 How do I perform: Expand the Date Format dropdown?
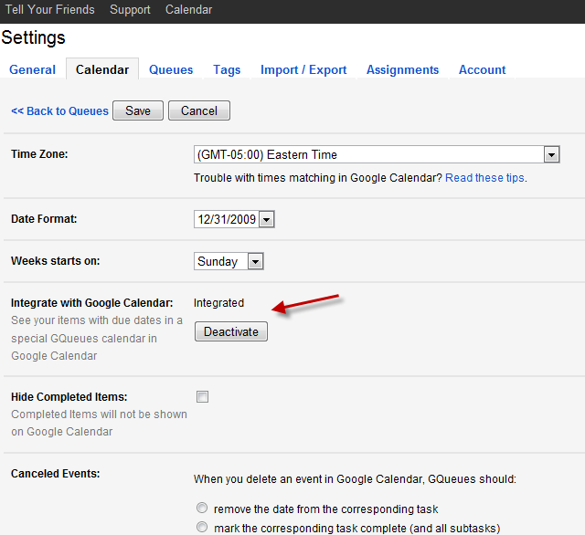[234, 219]
